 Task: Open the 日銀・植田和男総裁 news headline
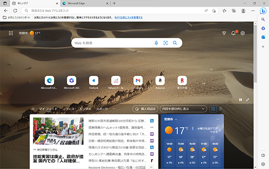[x=117, y=141]
